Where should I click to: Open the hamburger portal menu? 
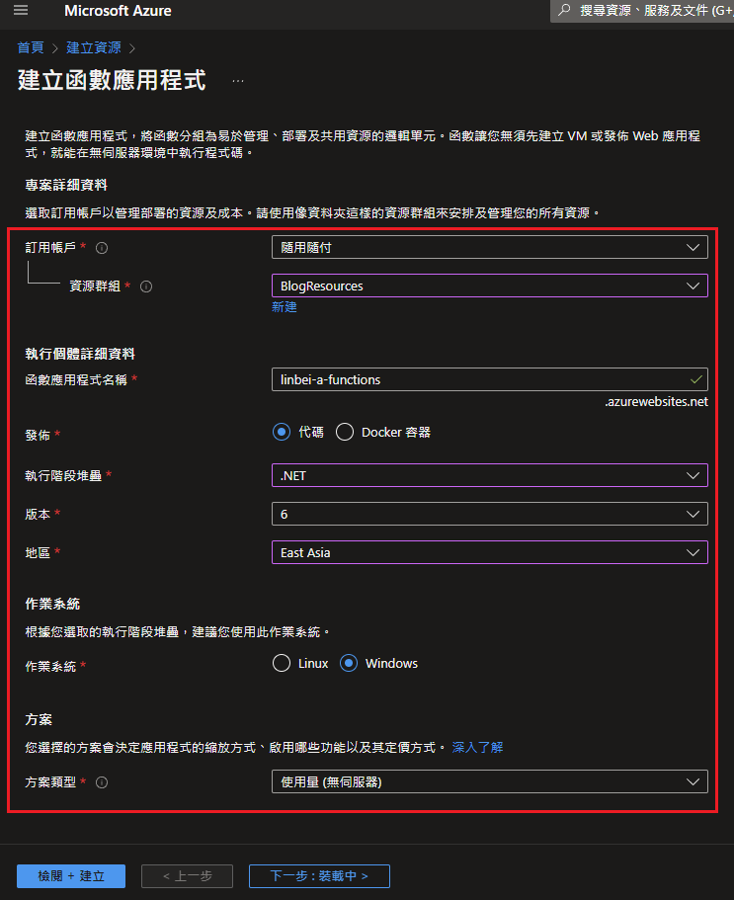tap(21, 10)
